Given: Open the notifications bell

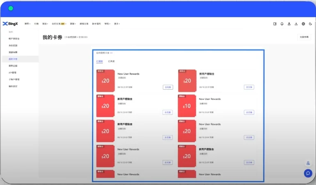Looking at the screenshot, I should click(x=282, y=24).
